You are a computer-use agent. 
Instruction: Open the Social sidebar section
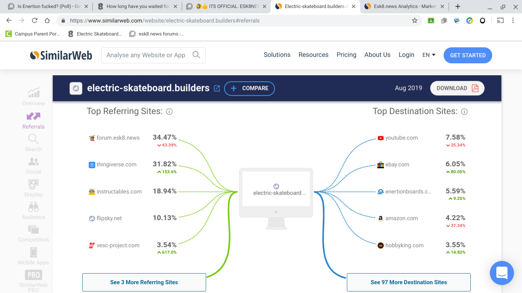[34, 166]
